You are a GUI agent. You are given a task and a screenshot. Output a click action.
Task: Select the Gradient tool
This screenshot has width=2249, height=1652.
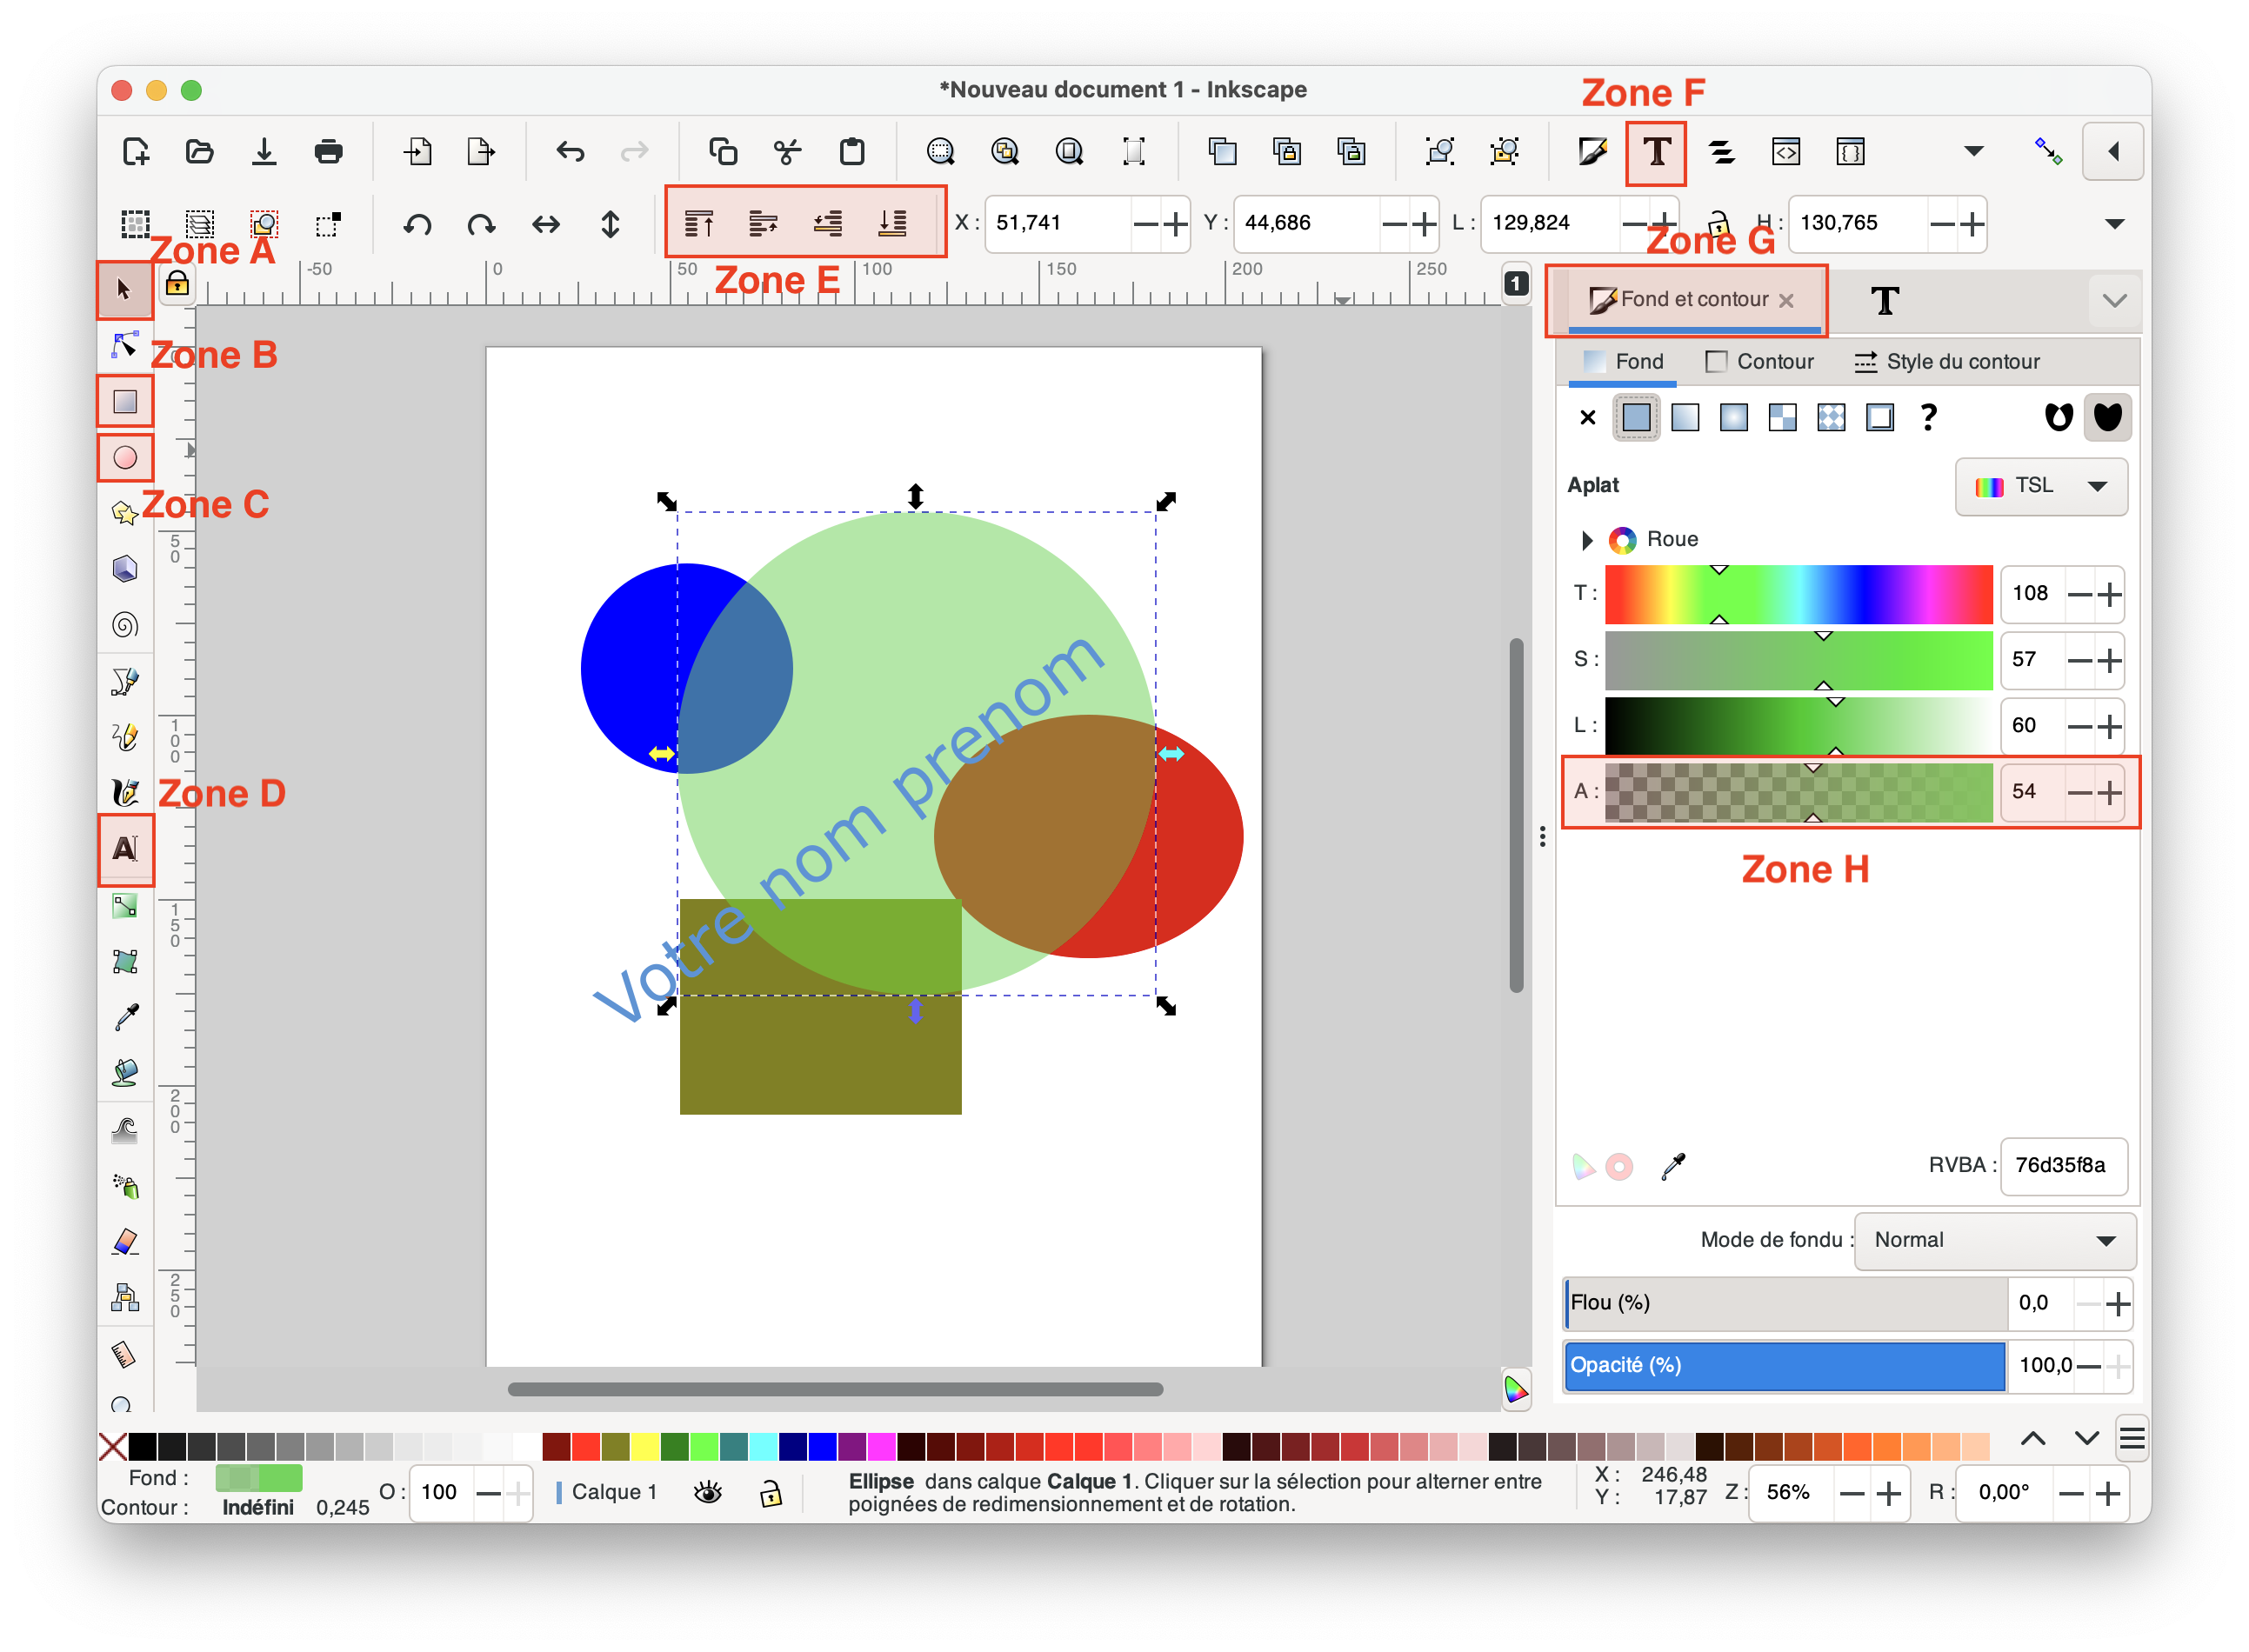pyautogui.click(x=124, y=906)
